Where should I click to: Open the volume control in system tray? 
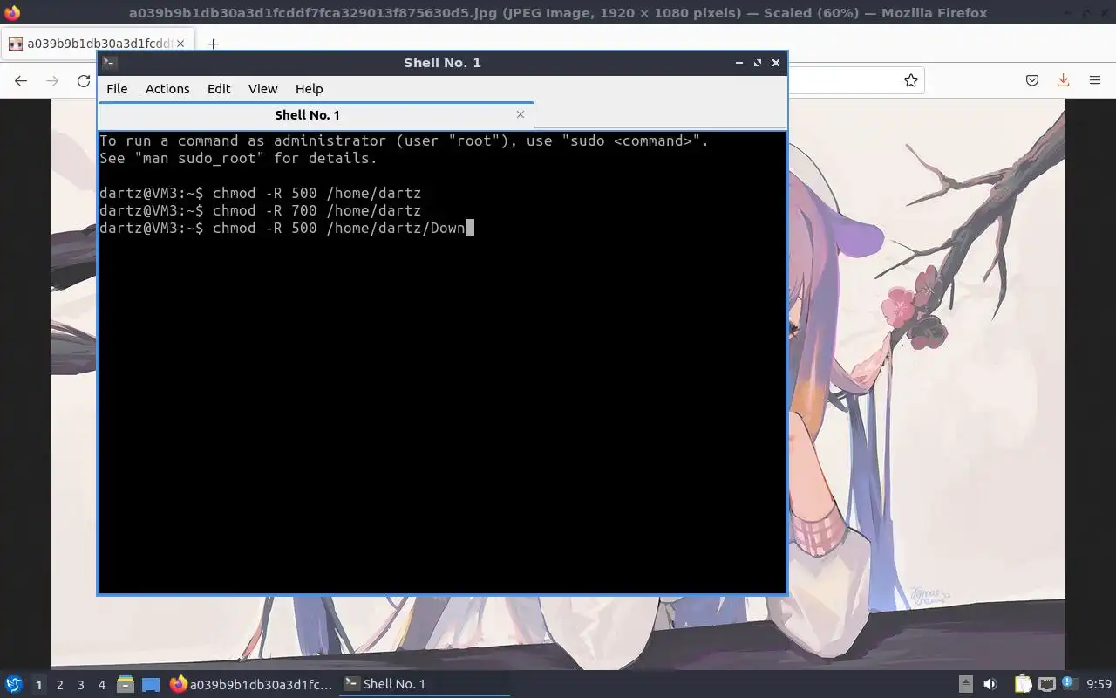[990, 684]
